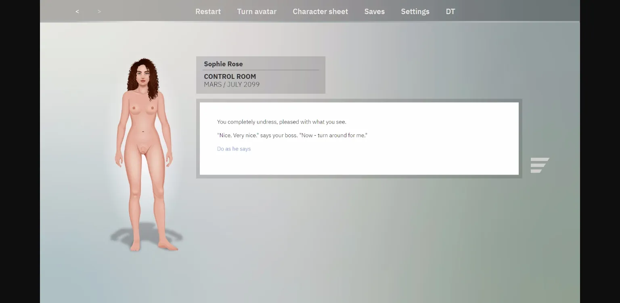Open the Character sheet
The width and height of the screenshot is (620, 303).
[x=320, y=12]
